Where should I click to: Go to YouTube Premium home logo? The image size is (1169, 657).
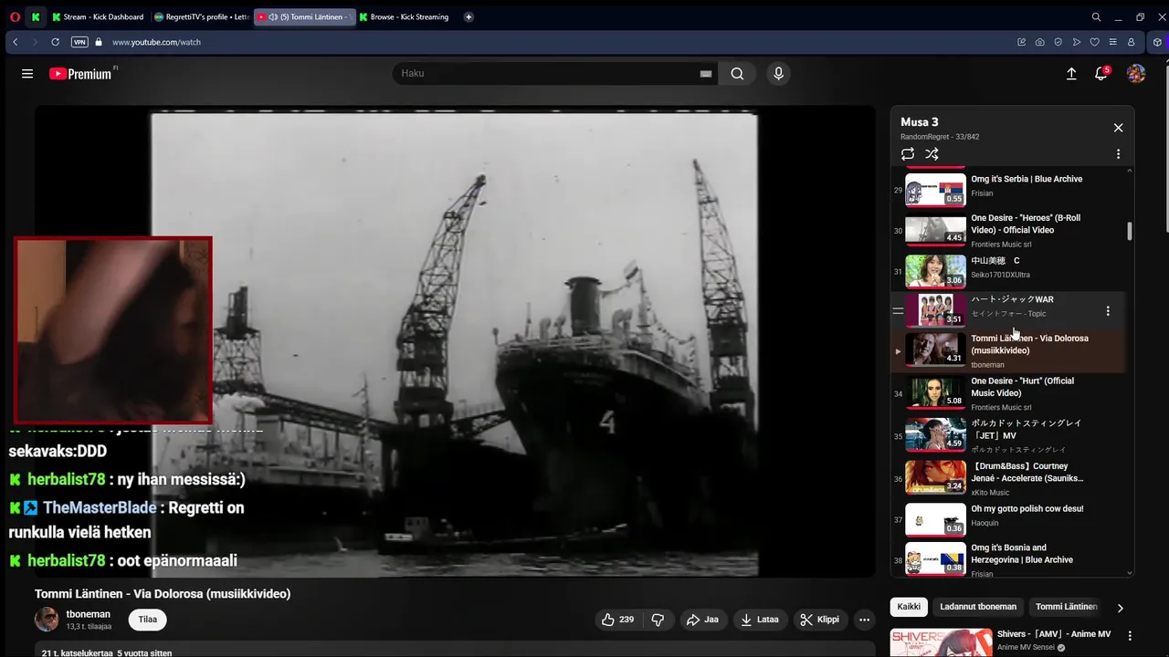click(80, 74)
